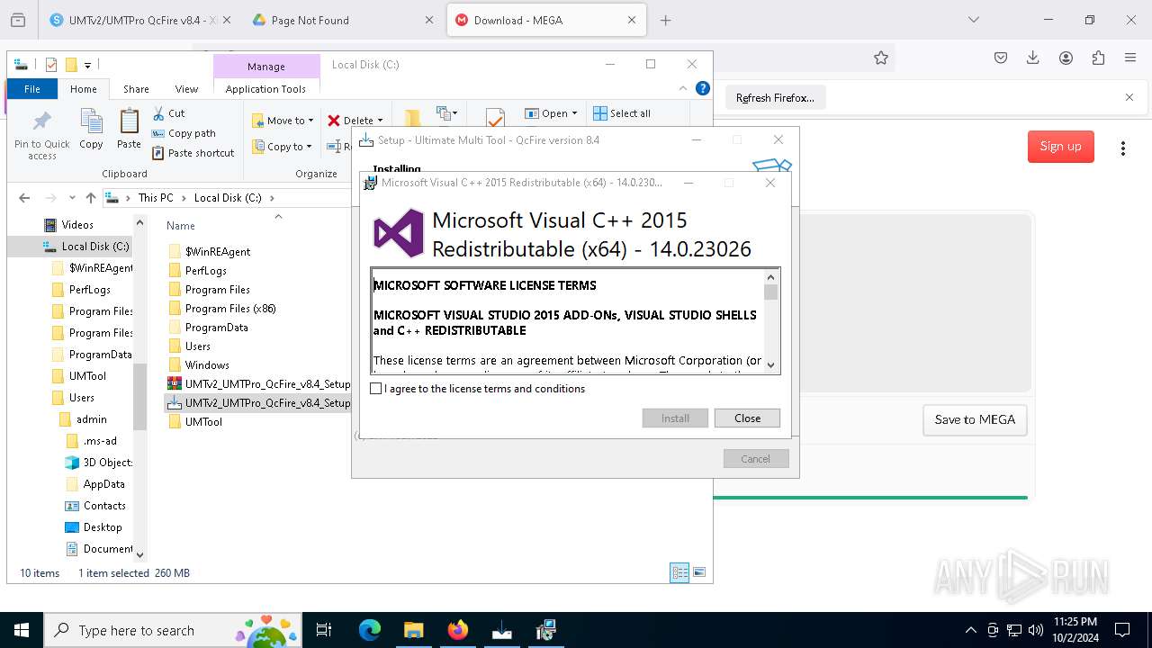Click the Cut scissors icon
1152x648 pixels.
[158, 113]
